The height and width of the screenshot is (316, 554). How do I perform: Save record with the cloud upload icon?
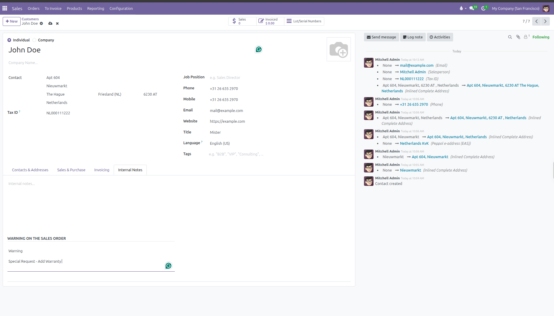pyautogui.click(x=50, y=24)
